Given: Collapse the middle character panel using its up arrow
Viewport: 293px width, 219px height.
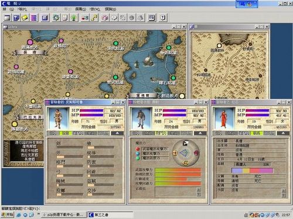Looking at the screenshot, I should pyautogui.click(x=200, y=133).
